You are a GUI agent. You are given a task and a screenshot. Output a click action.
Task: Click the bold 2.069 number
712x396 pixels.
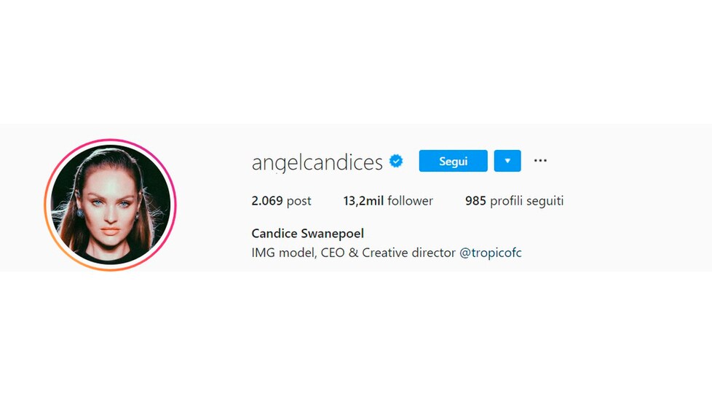coord(267,201)
